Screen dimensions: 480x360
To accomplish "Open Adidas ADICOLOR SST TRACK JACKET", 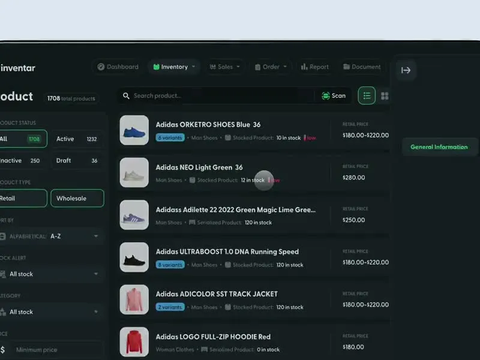I will point(217,294).
